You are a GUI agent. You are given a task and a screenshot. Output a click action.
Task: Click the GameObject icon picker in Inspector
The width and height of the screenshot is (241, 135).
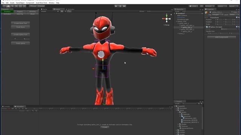click(207, 13)
